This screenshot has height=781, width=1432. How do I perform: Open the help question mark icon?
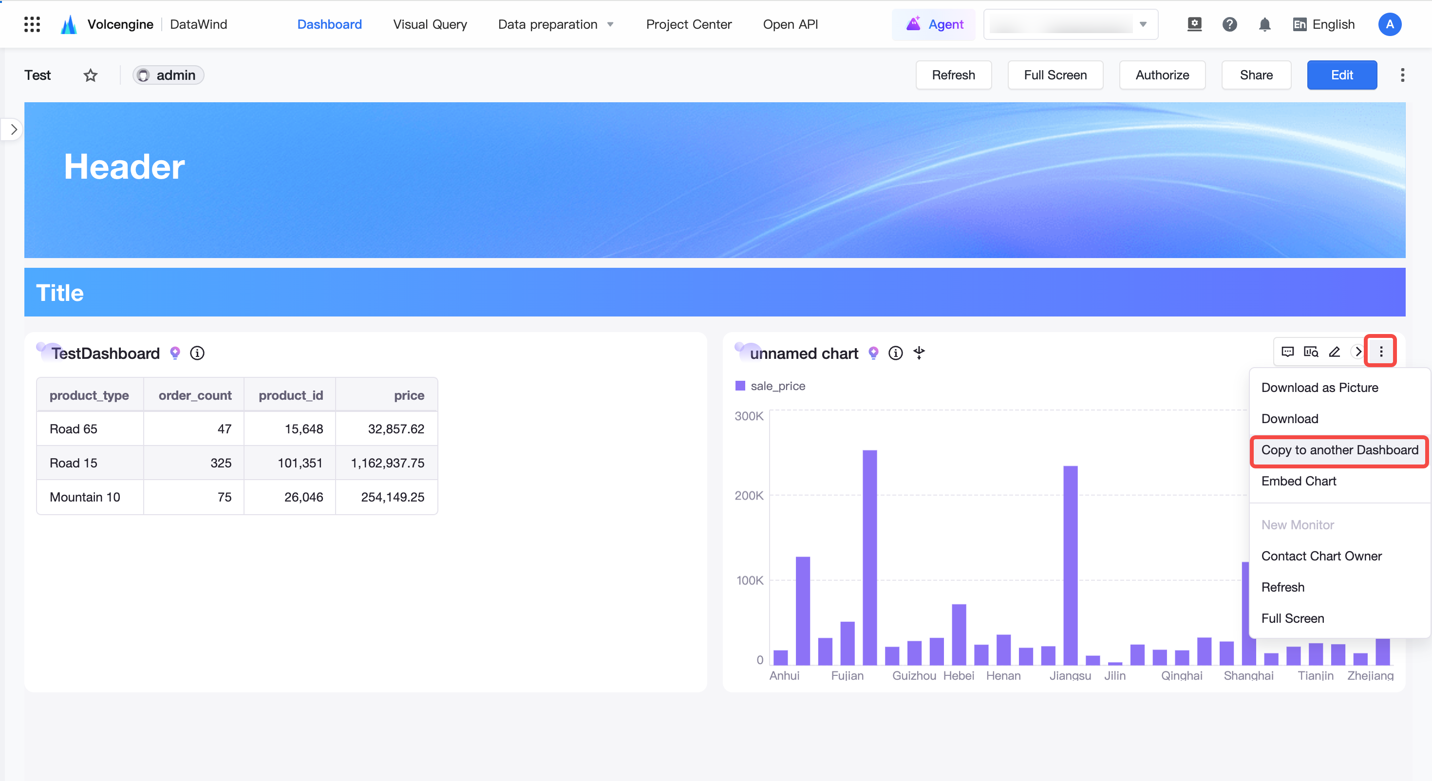coord(1230,24)
